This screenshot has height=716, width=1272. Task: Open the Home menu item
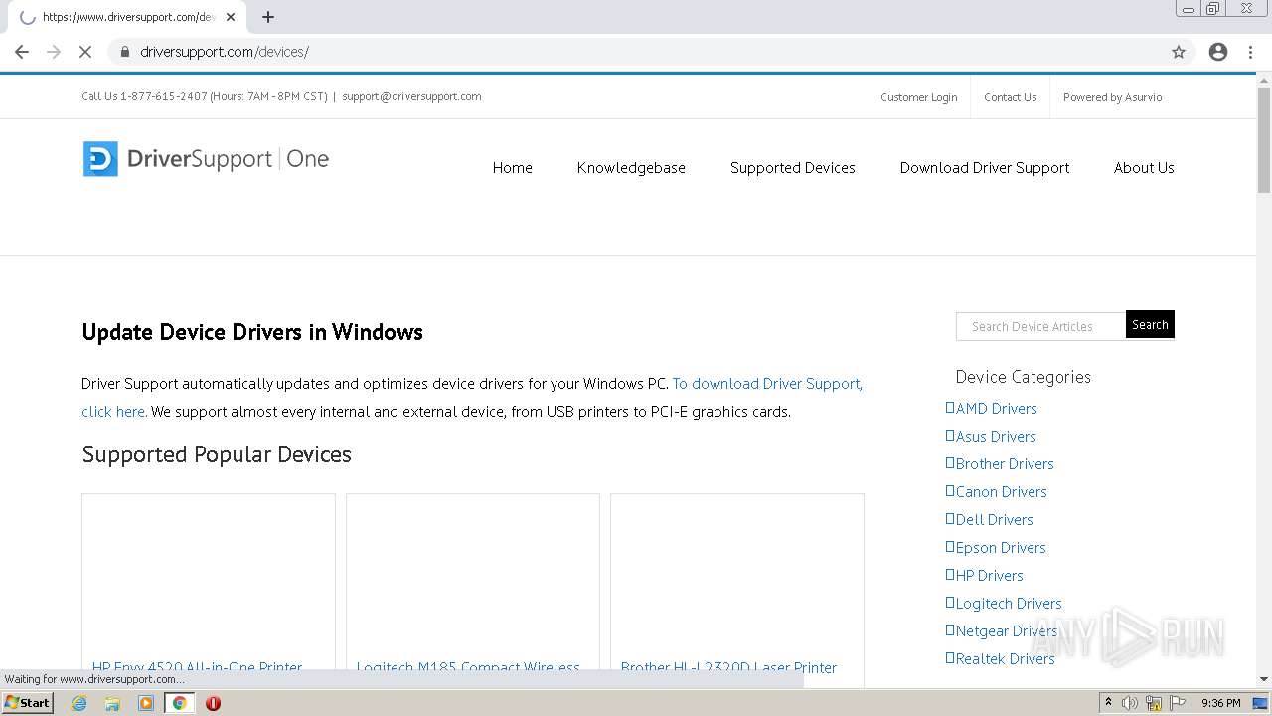pyautogui.click(x=513, y=168)
